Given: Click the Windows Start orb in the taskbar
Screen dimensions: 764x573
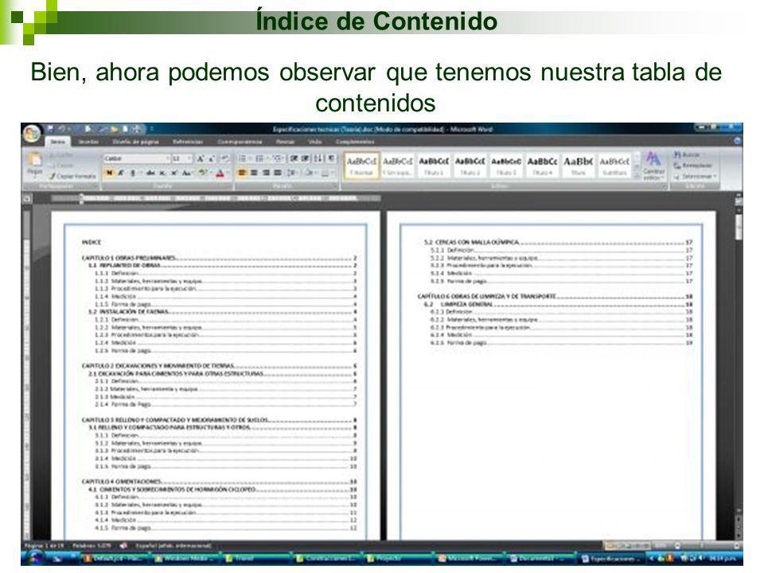Looking at the screenshot, I should pyautogui.click(x=34, y=558).
